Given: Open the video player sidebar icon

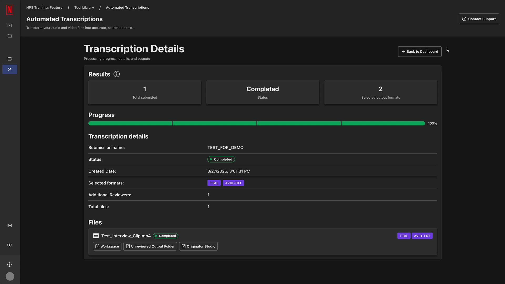Looking at the screenshot, I should coord(10,26).
